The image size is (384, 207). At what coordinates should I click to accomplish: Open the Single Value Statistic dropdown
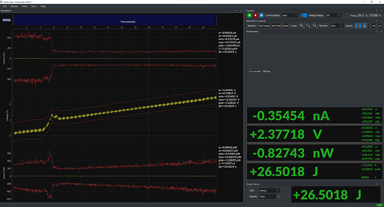[269, 196]
